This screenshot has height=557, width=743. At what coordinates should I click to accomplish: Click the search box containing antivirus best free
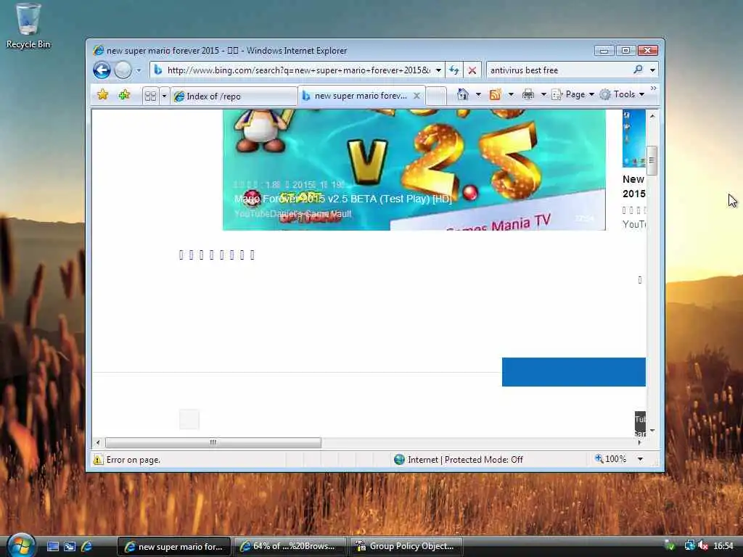[x=559, y=70]
